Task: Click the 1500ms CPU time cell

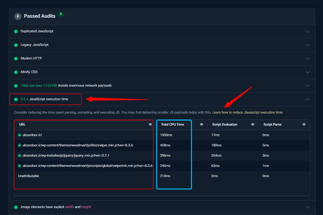Action: pos(166,135)
